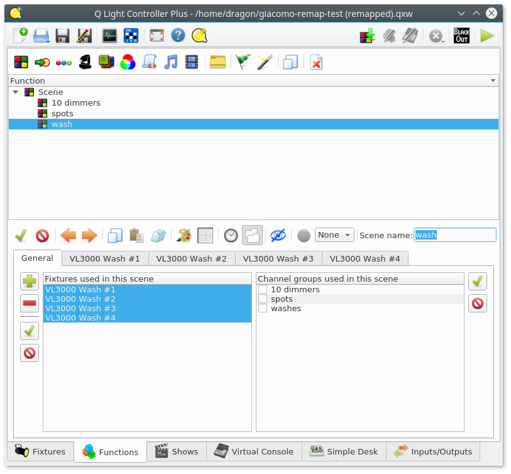Toggle the Blackout button
The width and height of the screenshot is (511, 474).
[x=461, y=36]
